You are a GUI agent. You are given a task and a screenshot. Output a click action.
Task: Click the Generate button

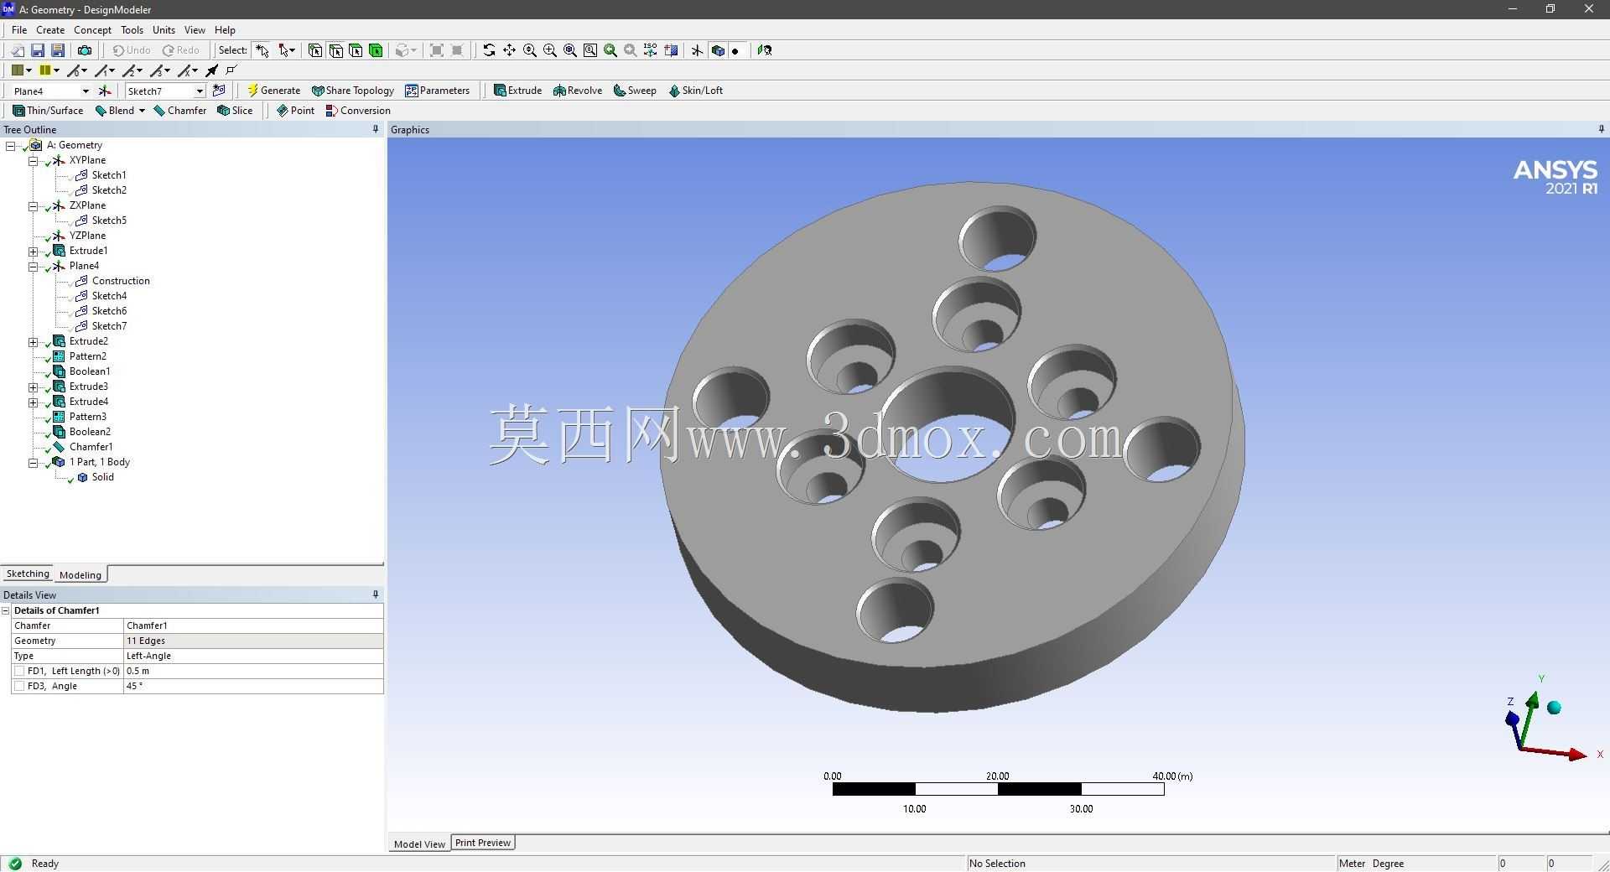point(273,91)
